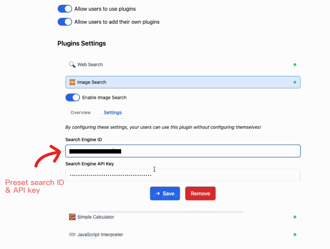Viewport: 330px width, 249px height.
Task: Click the Simple Calculator green status dot
Action: pyautogui.click(x=295, y=217)
